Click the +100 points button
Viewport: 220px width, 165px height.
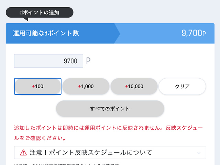(x=38, y=86)
